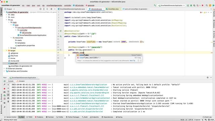Hide the Project panel with the minus icon
Screen dimensions: 215x121
55,9
